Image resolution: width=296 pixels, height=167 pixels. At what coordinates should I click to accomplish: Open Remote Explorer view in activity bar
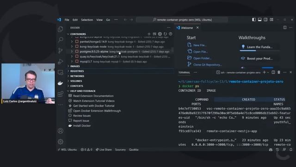[61, 72]
